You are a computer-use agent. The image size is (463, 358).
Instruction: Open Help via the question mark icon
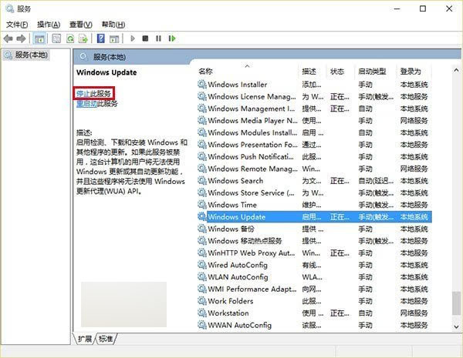click(100, 38)
